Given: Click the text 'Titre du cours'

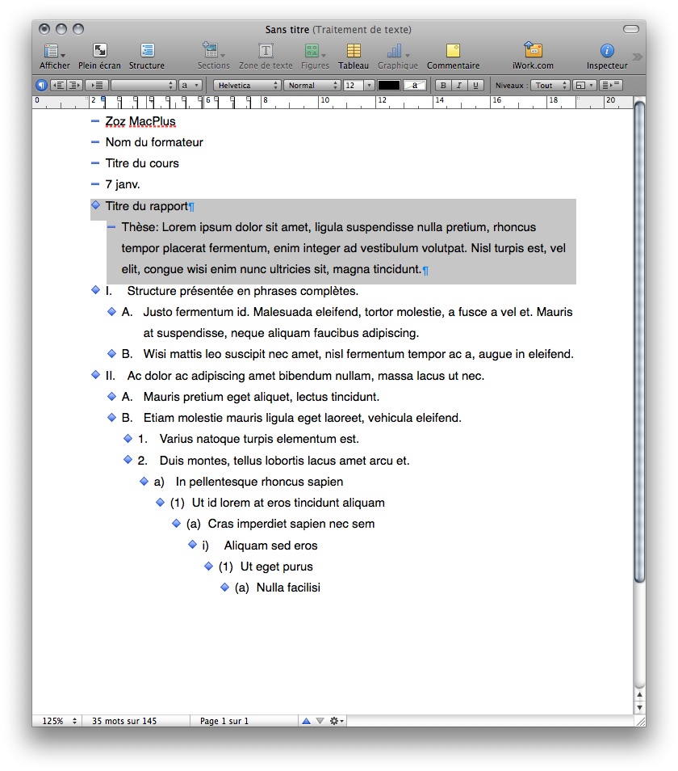Looking at the screenshot, I should [x=142, y=163].
